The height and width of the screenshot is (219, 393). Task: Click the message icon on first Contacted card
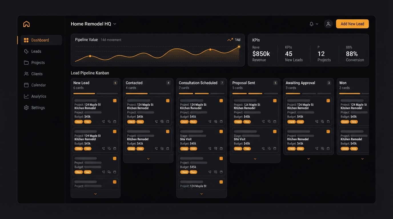(x=162, y=121)
